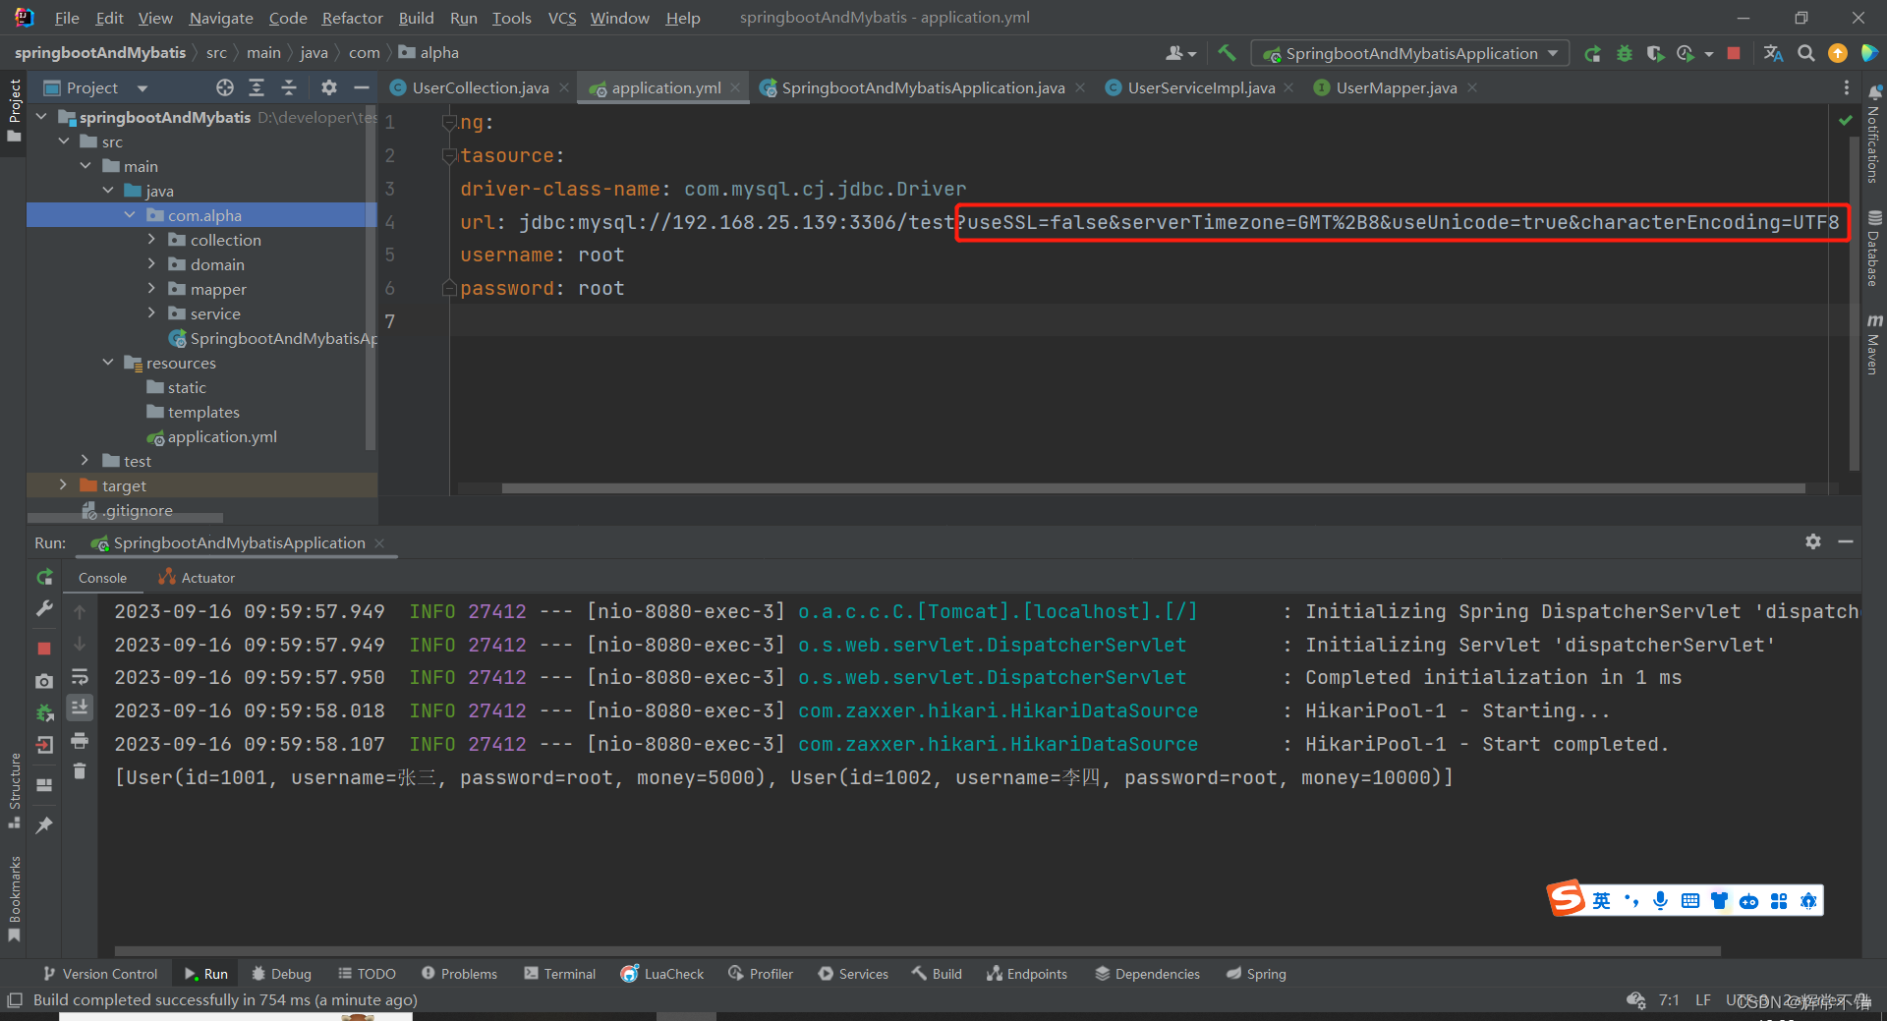Image resolution: width=1887 pixels, height=1021 pixels.
Task: Stop the running SpringbootAndMybatisApplication
Action: (x=1734, y=53)
